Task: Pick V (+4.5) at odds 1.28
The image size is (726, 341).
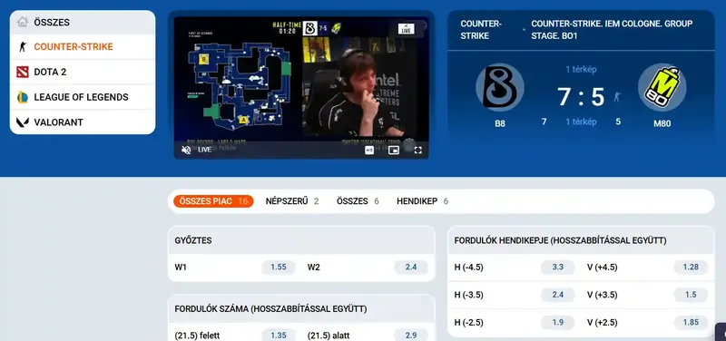Action: tap(691, 267)
